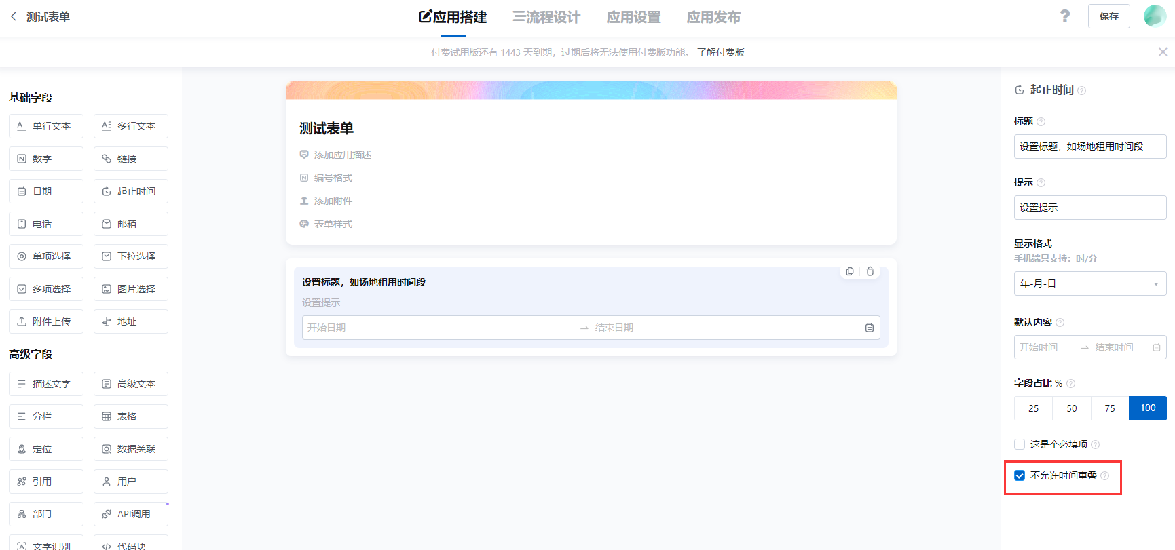
Task: Add a 附件上传 field
Action: (46, 321)
